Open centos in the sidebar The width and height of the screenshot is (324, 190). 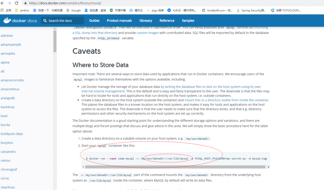coord(6,160)
